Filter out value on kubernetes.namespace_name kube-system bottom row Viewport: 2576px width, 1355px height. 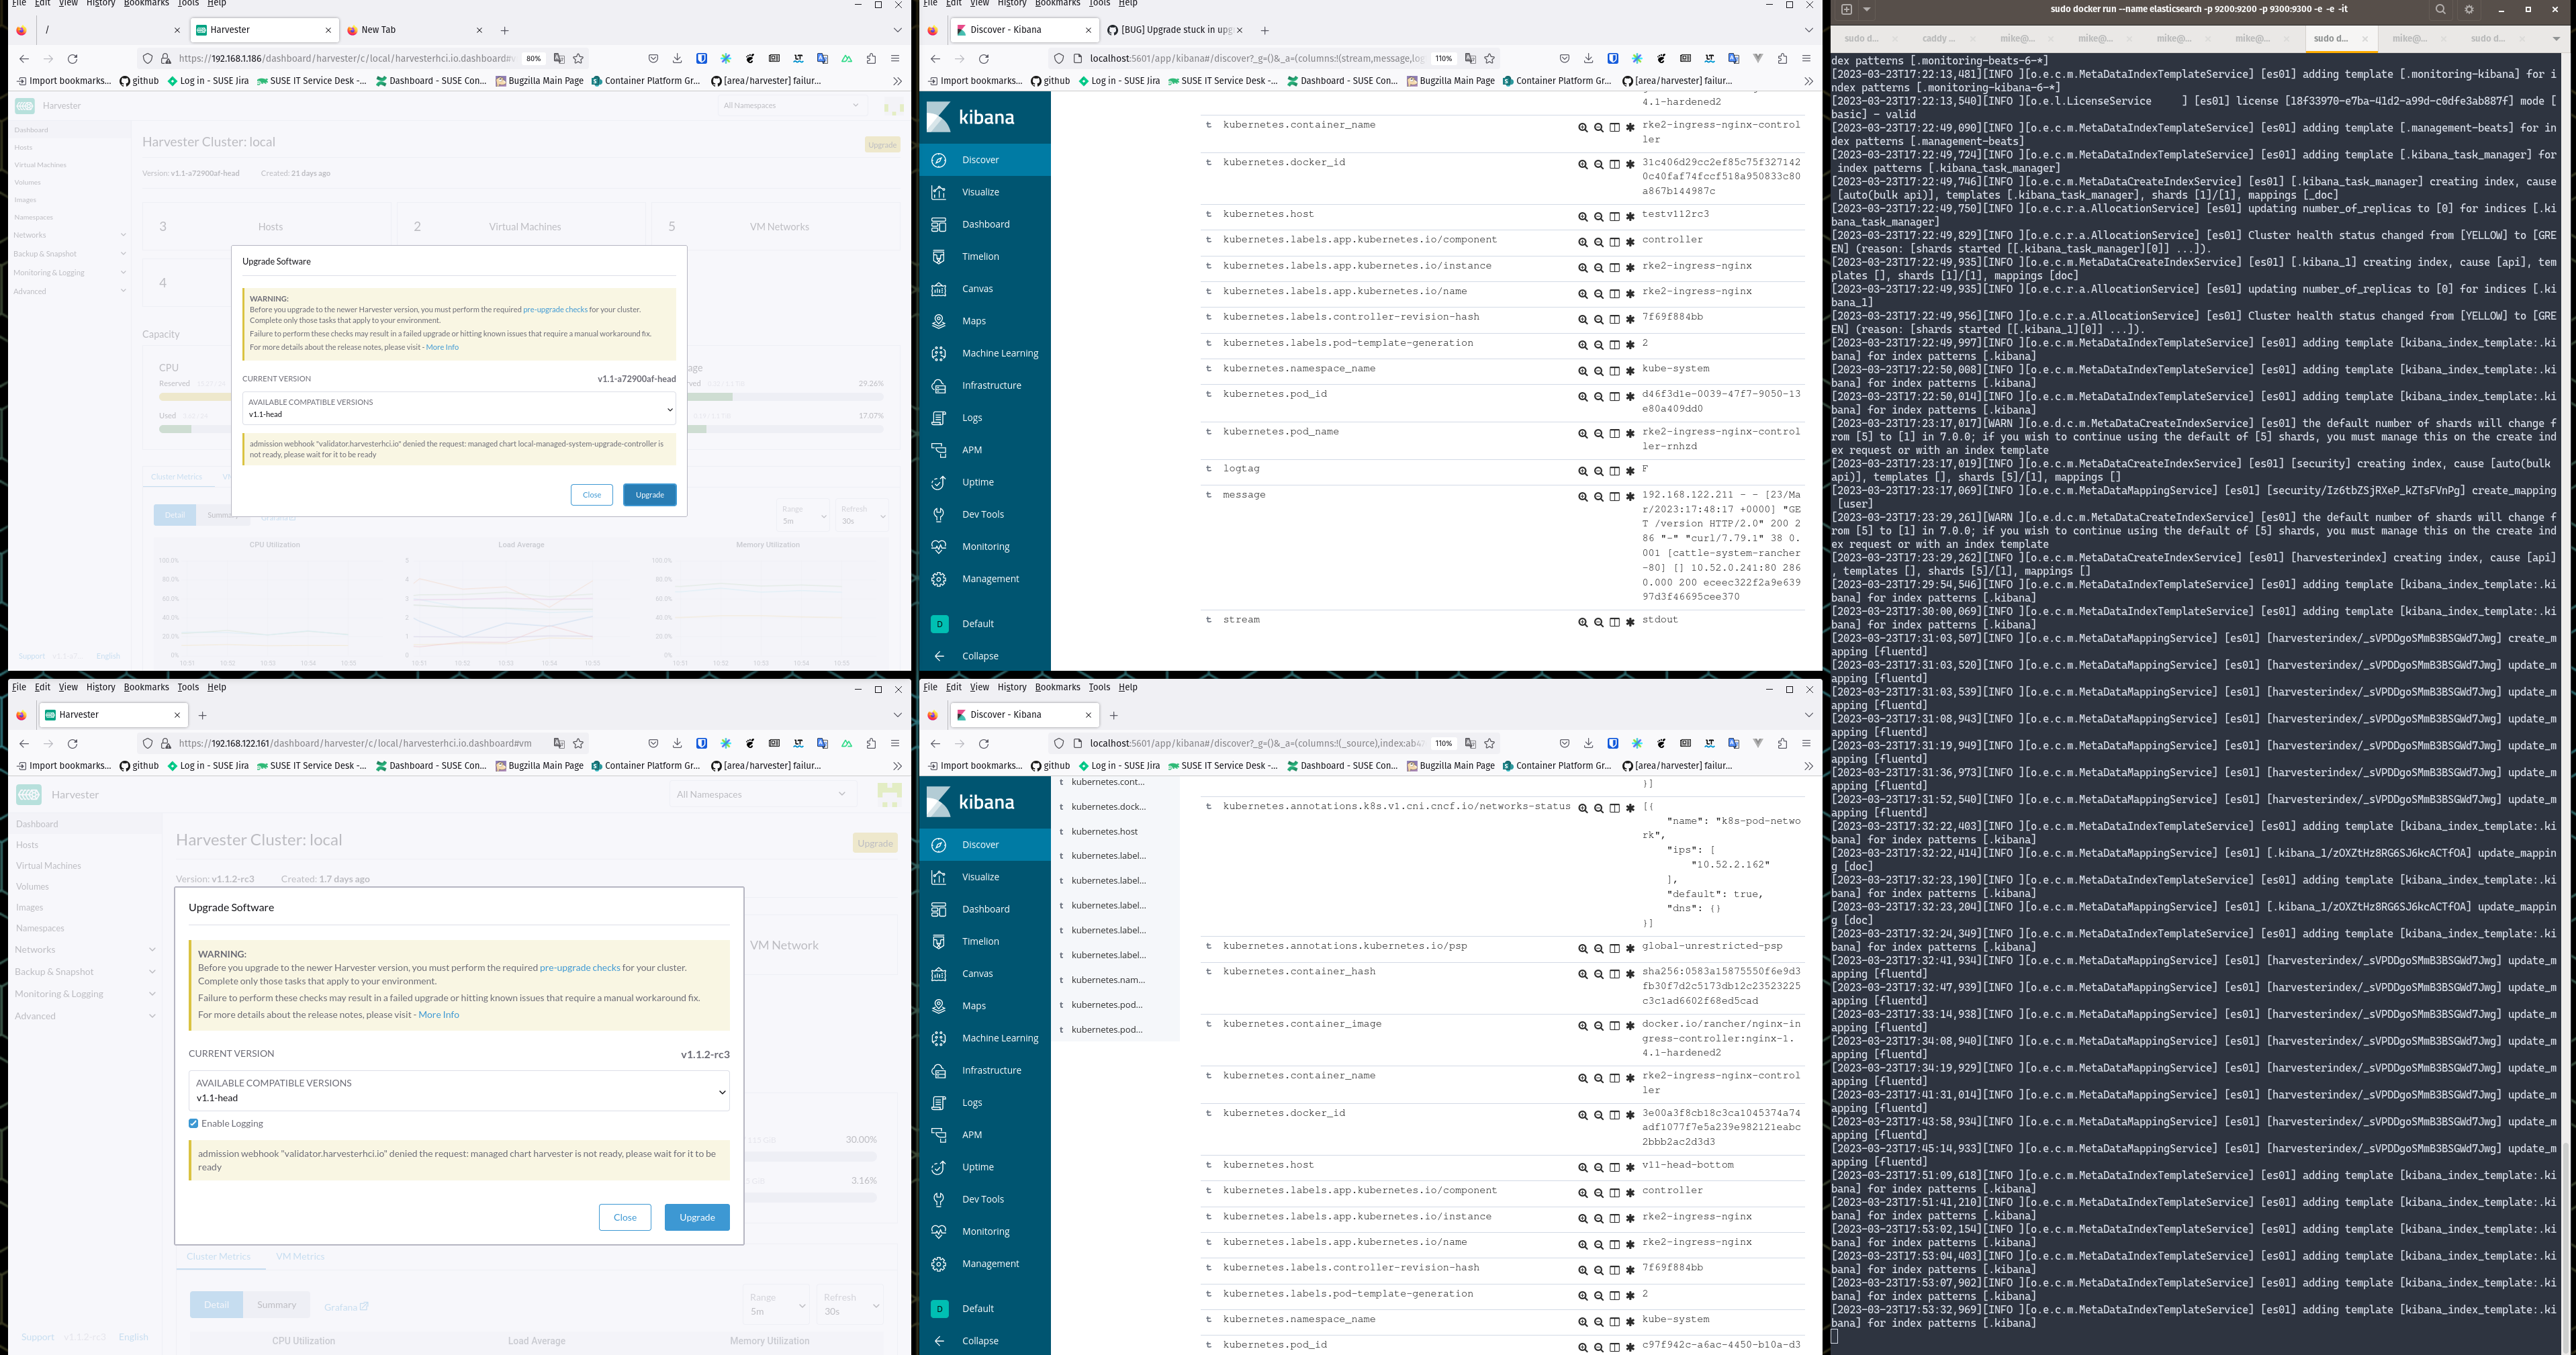[1598, 1321]
